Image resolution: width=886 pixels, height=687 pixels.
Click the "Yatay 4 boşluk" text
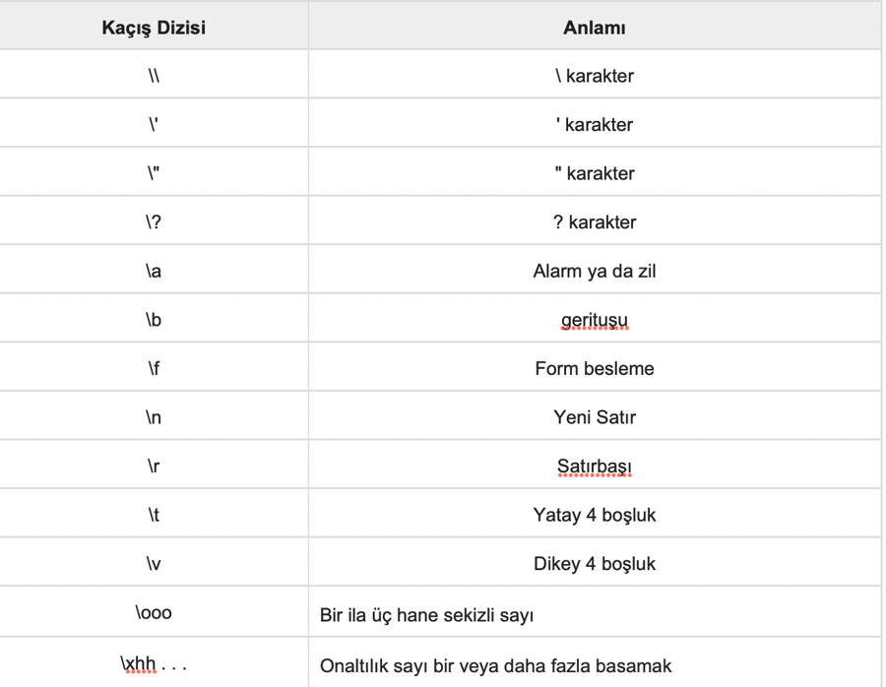(594, 515)
